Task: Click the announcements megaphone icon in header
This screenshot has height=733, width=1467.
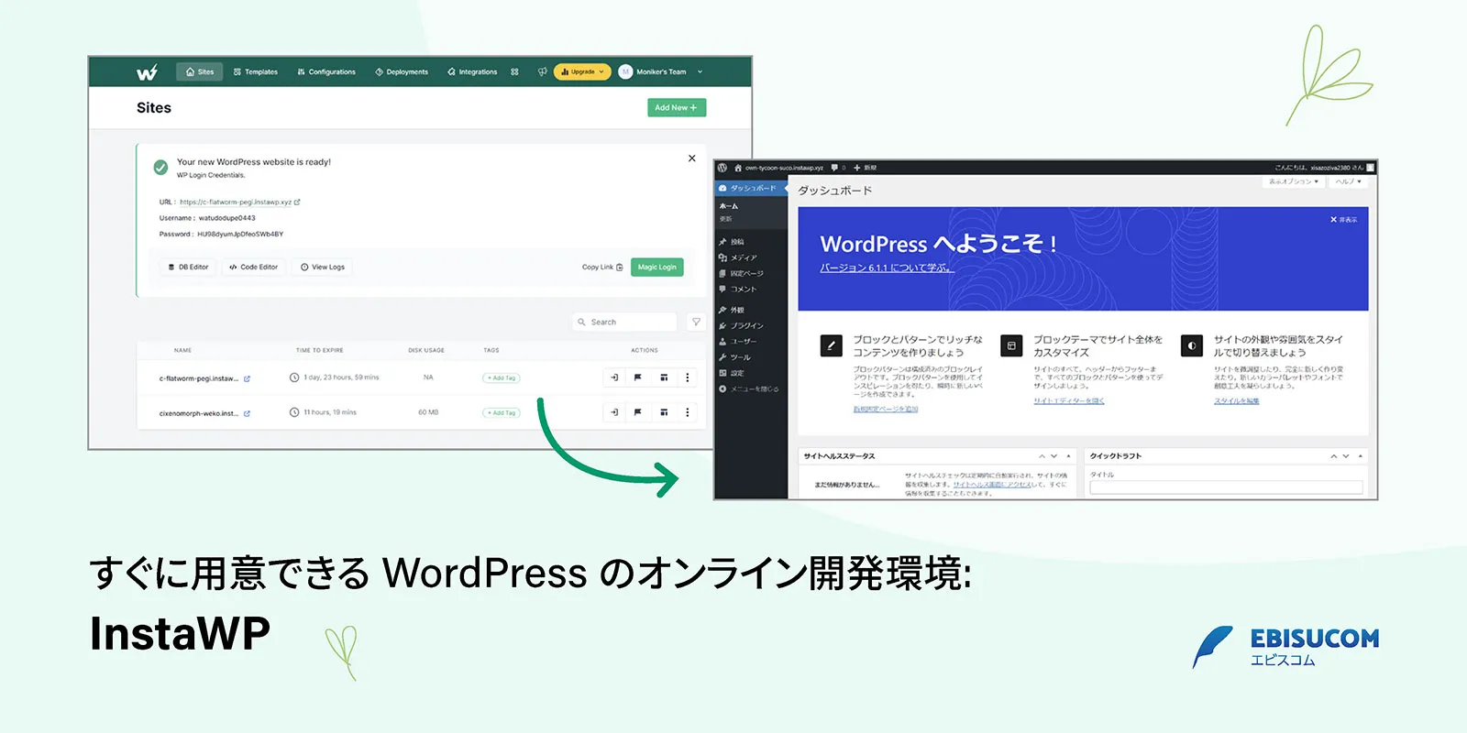Action: pos(542,71)
